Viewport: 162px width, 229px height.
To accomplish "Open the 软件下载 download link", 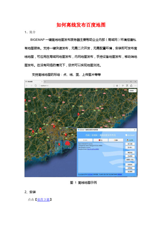I will [x=43, y=200].
